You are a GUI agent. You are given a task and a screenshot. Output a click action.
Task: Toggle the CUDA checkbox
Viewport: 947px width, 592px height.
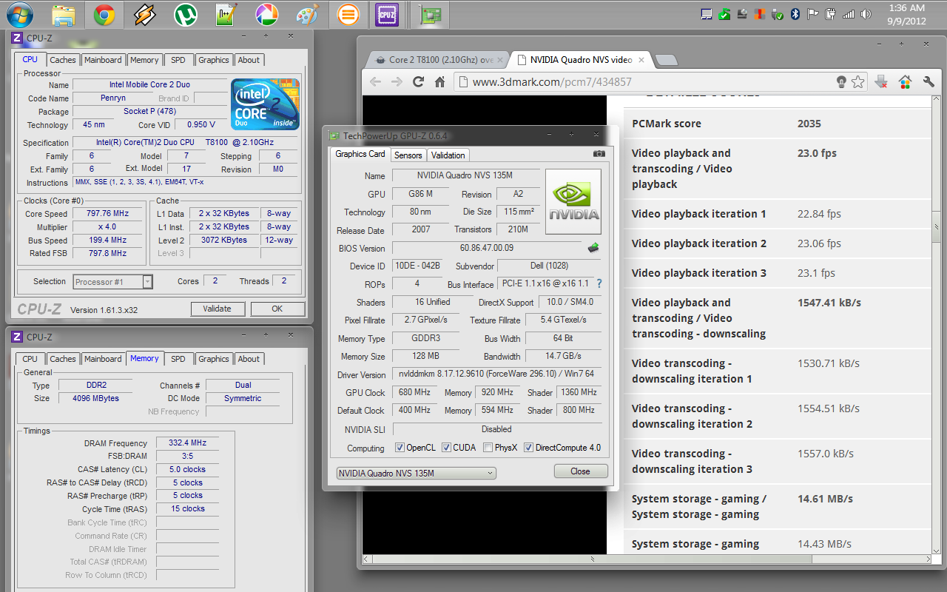click(446, 448)
